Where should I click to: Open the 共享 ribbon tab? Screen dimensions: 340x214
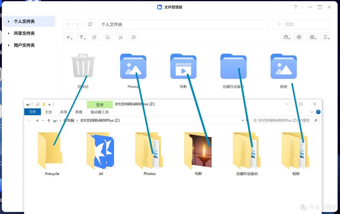[64, 112]
